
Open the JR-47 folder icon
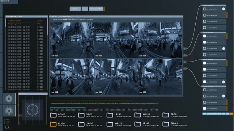coord(138,124)
